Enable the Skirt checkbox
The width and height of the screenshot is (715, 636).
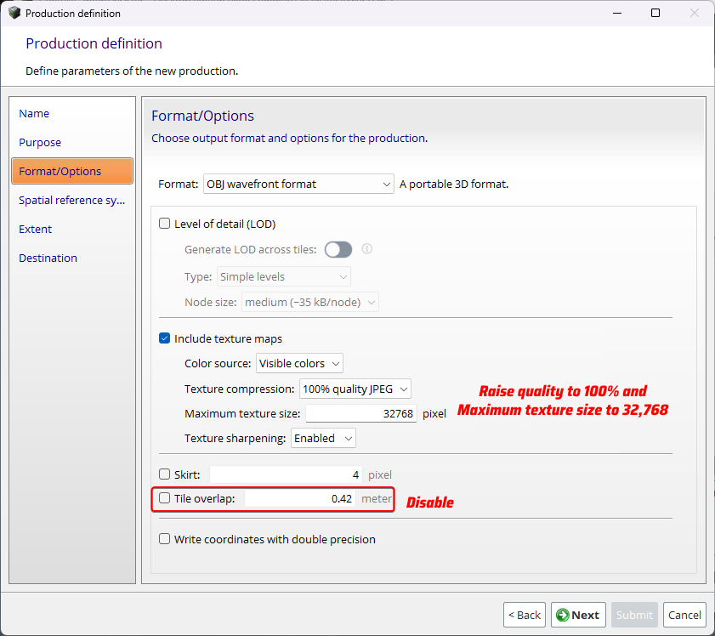coord(164,474)
